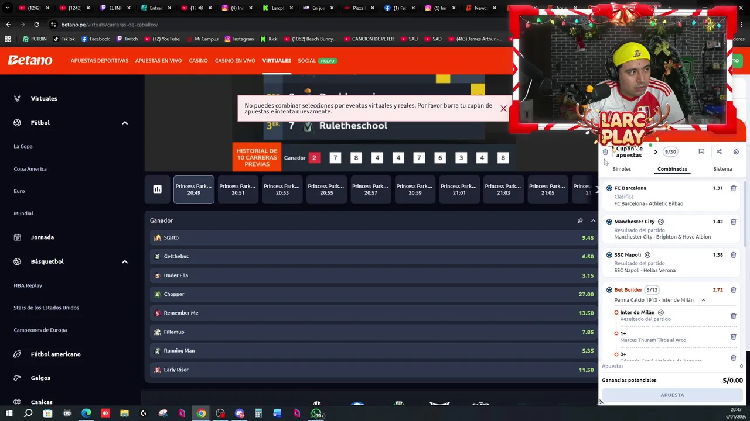Launch Microsoft Edge from taskbar
The width and height of the screenshot is (750, 421).
click(x=86, y=413)
